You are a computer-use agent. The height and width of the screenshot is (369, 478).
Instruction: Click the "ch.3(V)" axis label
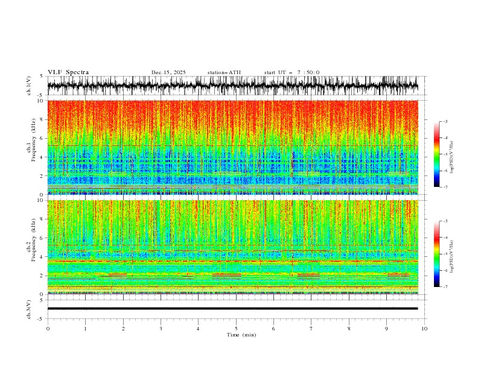(x=29, y=309)
